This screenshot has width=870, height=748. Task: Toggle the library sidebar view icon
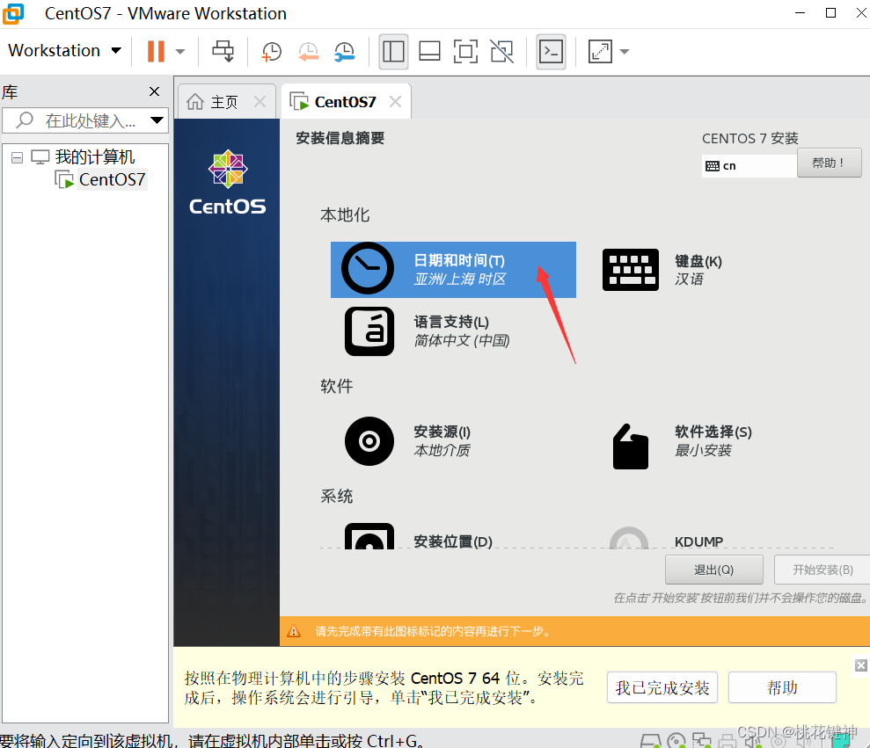click(x=393, y=52)
